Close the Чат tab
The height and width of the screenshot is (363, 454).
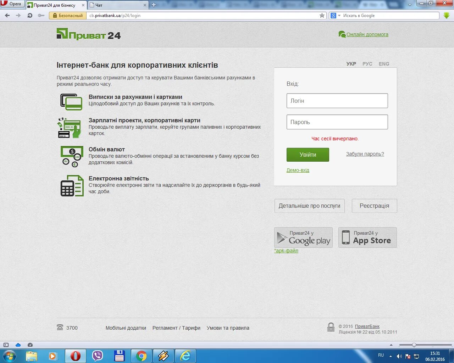point(145,5)
